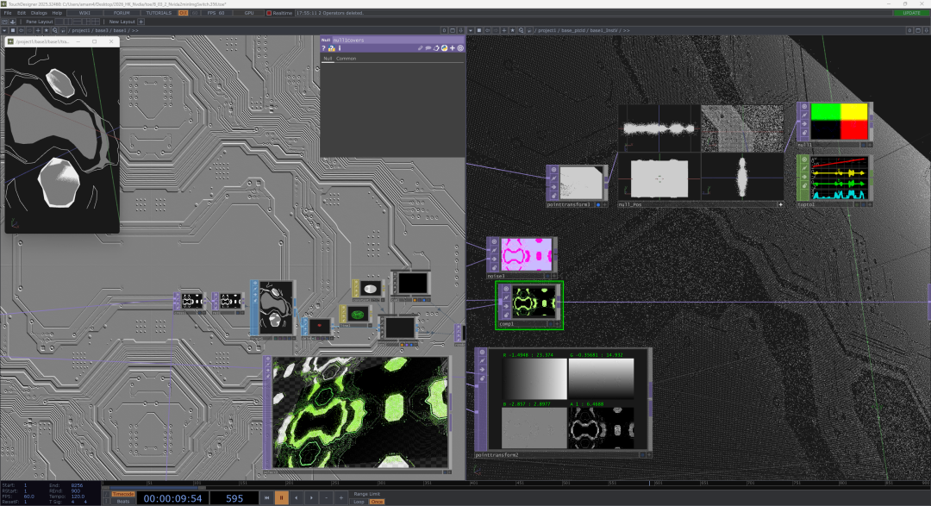
Task: Click the magnifier search icon in left pane bar
Action: (54, 30)
